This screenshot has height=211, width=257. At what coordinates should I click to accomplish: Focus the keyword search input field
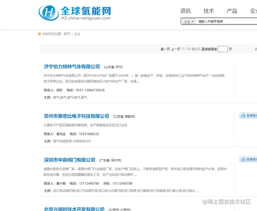227,21
